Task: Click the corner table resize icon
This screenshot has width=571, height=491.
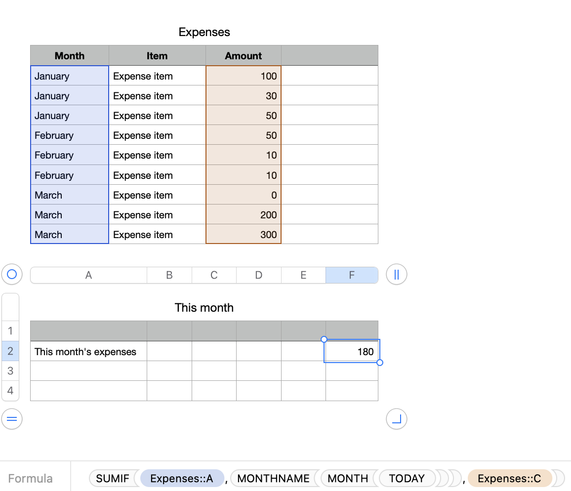Action: 396,418
